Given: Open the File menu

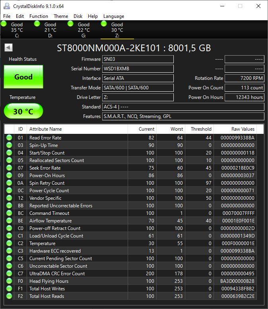Looking at the screenshot, I should (7, 16).
